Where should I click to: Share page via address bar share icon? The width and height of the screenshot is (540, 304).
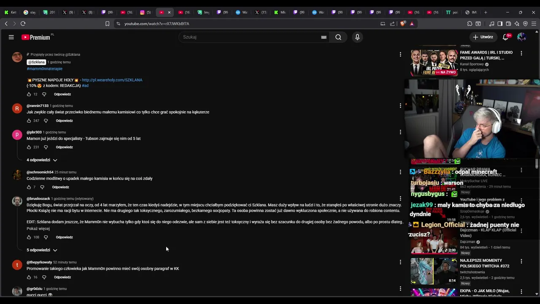coord(392,24)
